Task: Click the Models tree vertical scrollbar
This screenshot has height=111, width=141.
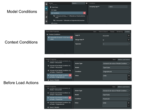Action: pos(87,19)
